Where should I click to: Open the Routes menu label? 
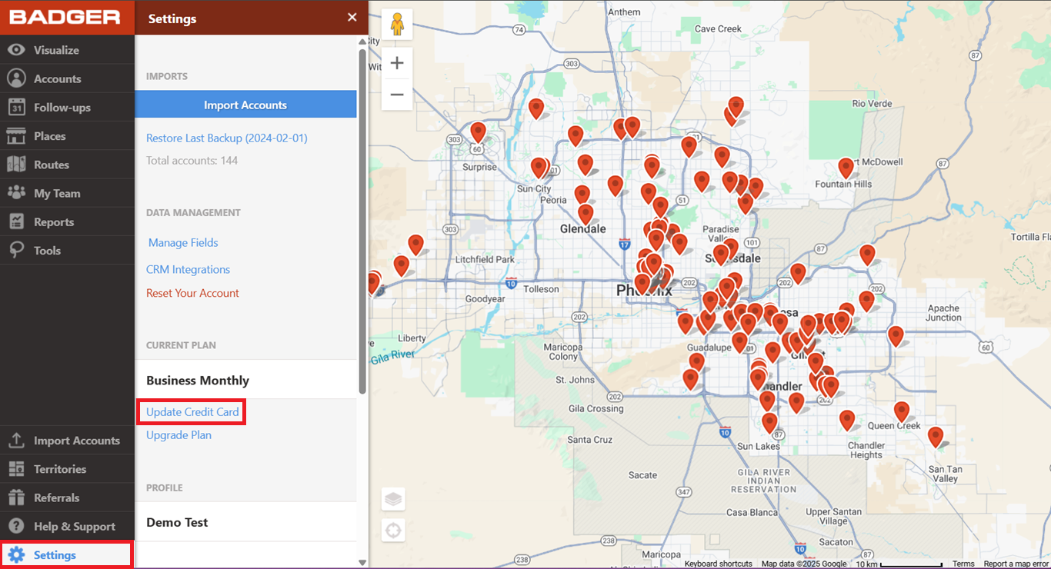click(x=52, y=165)
